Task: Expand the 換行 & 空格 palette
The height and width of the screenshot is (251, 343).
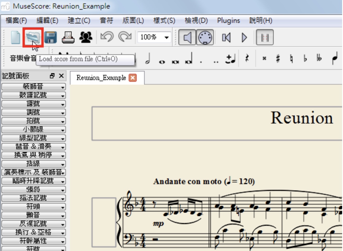Action: 33,232
